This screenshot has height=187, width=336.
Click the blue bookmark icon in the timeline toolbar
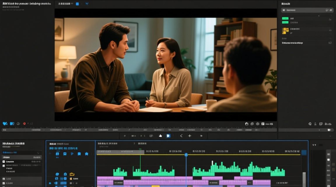coord(79,154)
